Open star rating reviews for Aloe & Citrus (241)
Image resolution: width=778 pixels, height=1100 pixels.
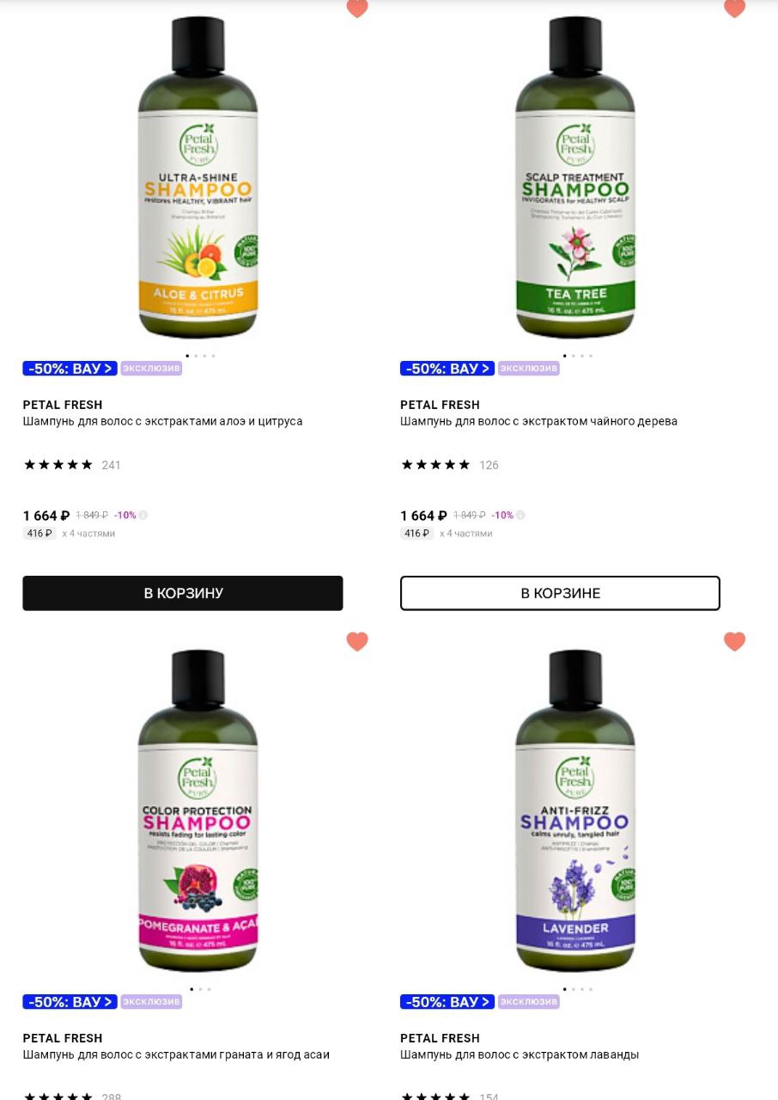(x=72, y=465)
